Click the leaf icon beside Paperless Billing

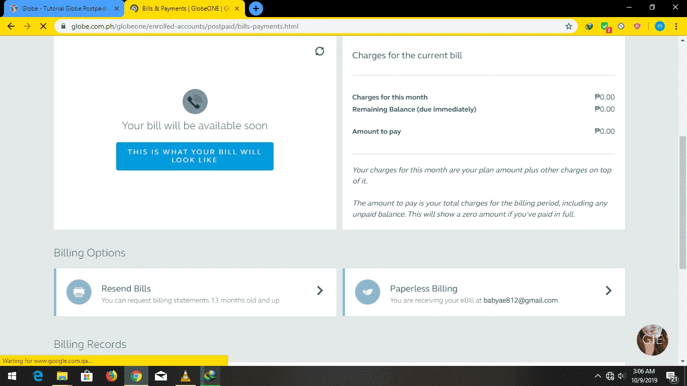pyautogui.click(x=368, y=292)
